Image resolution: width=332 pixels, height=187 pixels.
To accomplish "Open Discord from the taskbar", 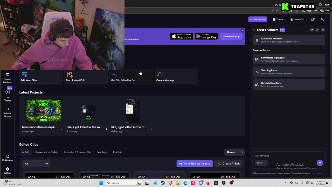I will pyautogui.click(x=201, y=183).
